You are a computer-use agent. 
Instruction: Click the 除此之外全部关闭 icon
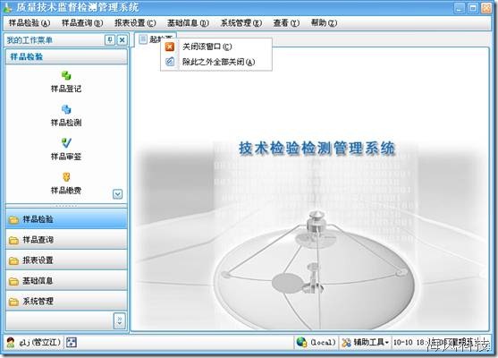click(x=170, y=62)
